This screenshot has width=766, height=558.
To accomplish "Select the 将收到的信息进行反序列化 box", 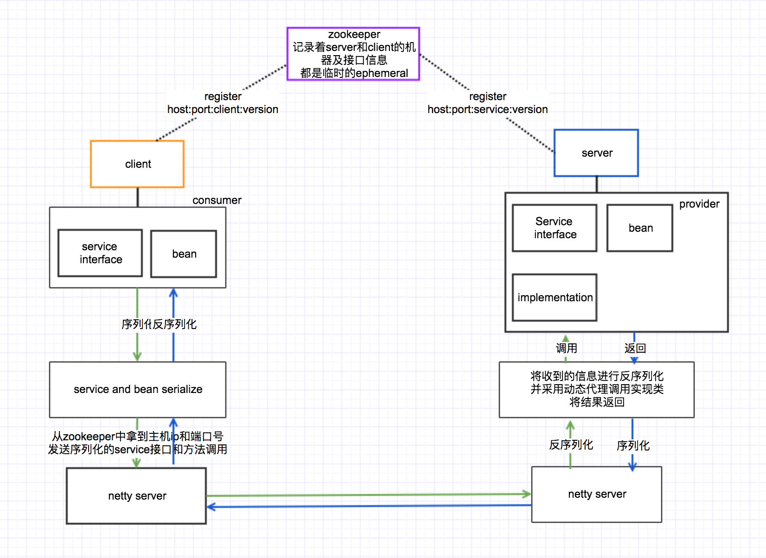I will 597,390.
